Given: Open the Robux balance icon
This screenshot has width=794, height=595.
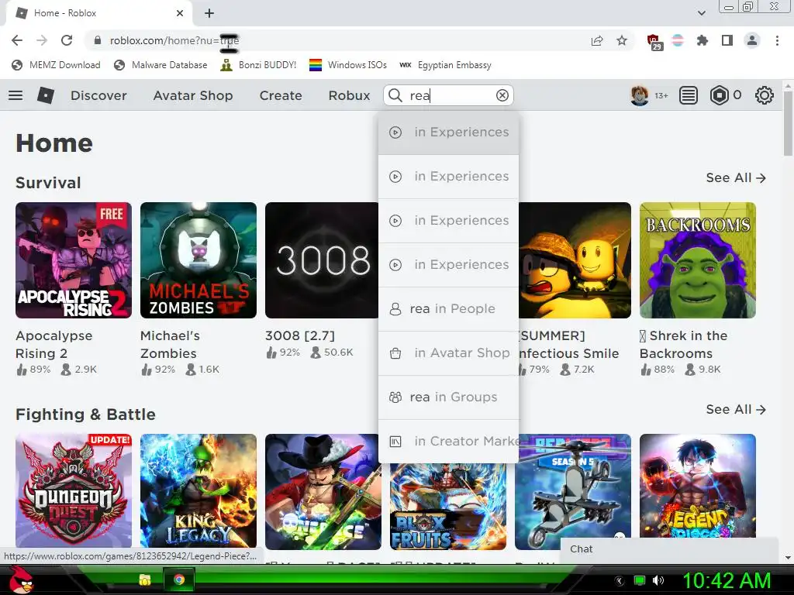Looking at the screenshot, I should click(719, 95).
